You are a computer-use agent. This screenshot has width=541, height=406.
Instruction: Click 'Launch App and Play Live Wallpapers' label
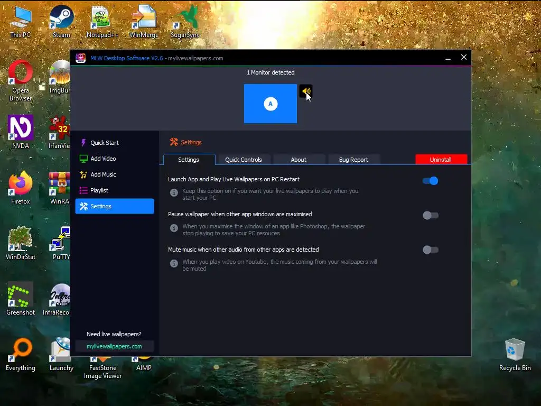click(234, 179)
